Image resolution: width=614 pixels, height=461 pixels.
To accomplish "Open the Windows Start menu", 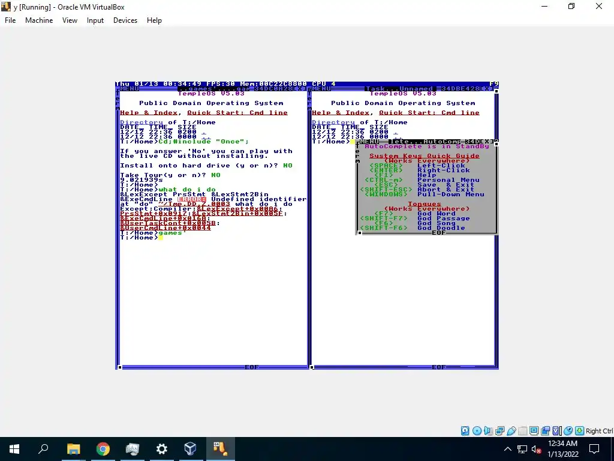I will click(x=14, y=449).
